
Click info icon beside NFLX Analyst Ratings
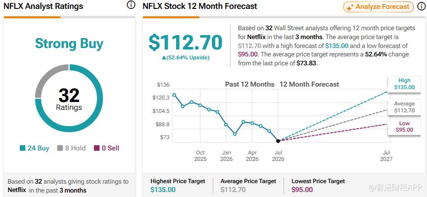point(131,5)
